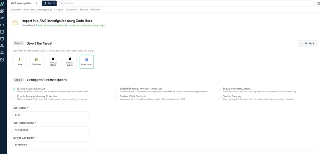Click the magnifier icon in the search bar
The width and height of the screenshot is (321, 154).
(x=63, y=3)
